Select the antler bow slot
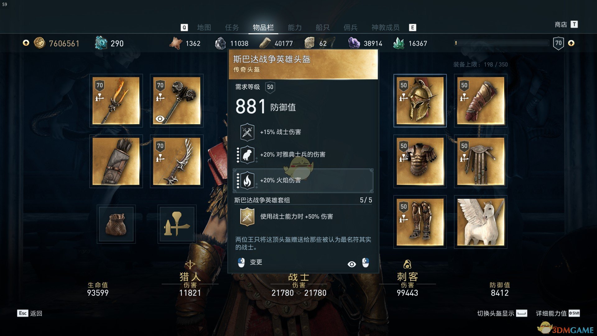The width and height of the screenshot is (597, 336). tap(177, 161)
